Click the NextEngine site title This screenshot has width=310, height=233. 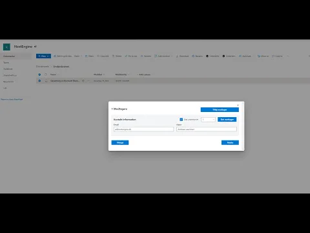pos(23,47)
